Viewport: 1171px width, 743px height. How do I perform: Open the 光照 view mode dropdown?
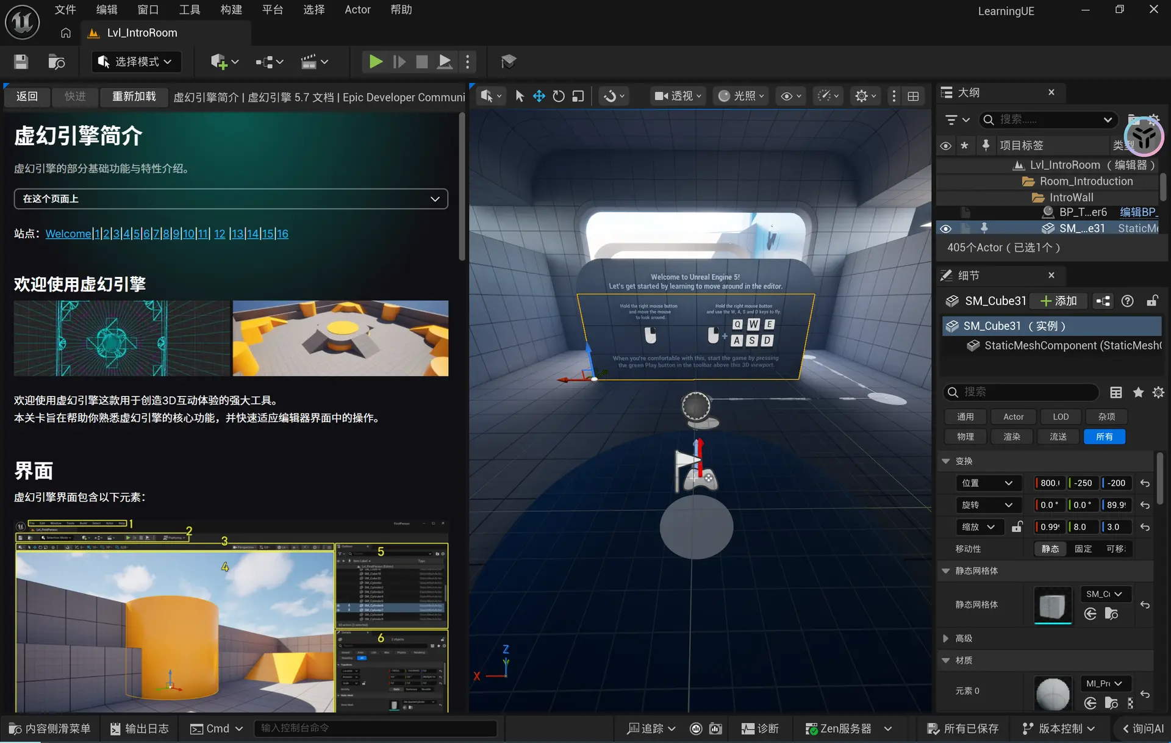point(741,96)
